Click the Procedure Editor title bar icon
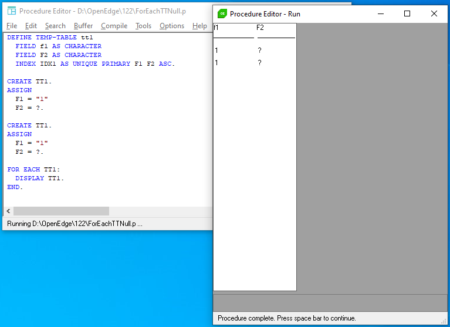The image size is (450, 327). pyautogui.click(x=12, y=11)
